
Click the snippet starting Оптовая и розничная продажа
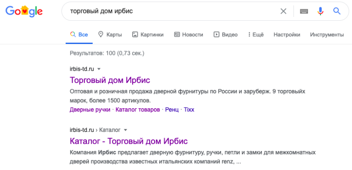pyautogui.click(x=188, y=96)
